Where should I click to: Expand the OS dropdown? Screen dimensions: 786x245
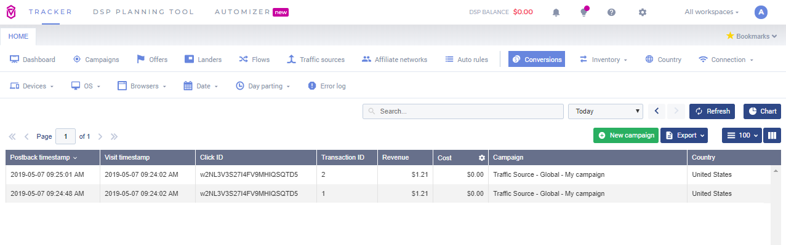point(86,86)
